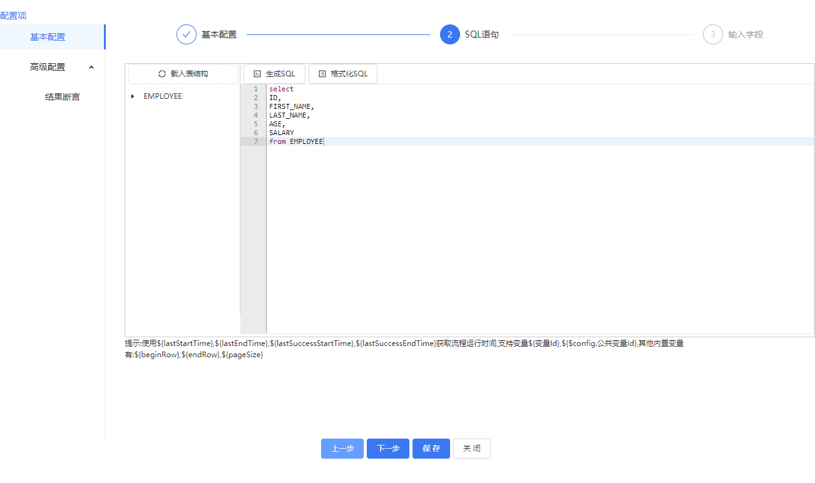Click the ${lastStartTime} hint text
The height and width of the screenshot is (483, 815).
click(x=185, y=343)
